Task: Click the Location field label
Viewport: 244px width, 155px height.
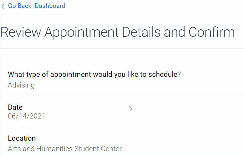Action: coord(22,138)
